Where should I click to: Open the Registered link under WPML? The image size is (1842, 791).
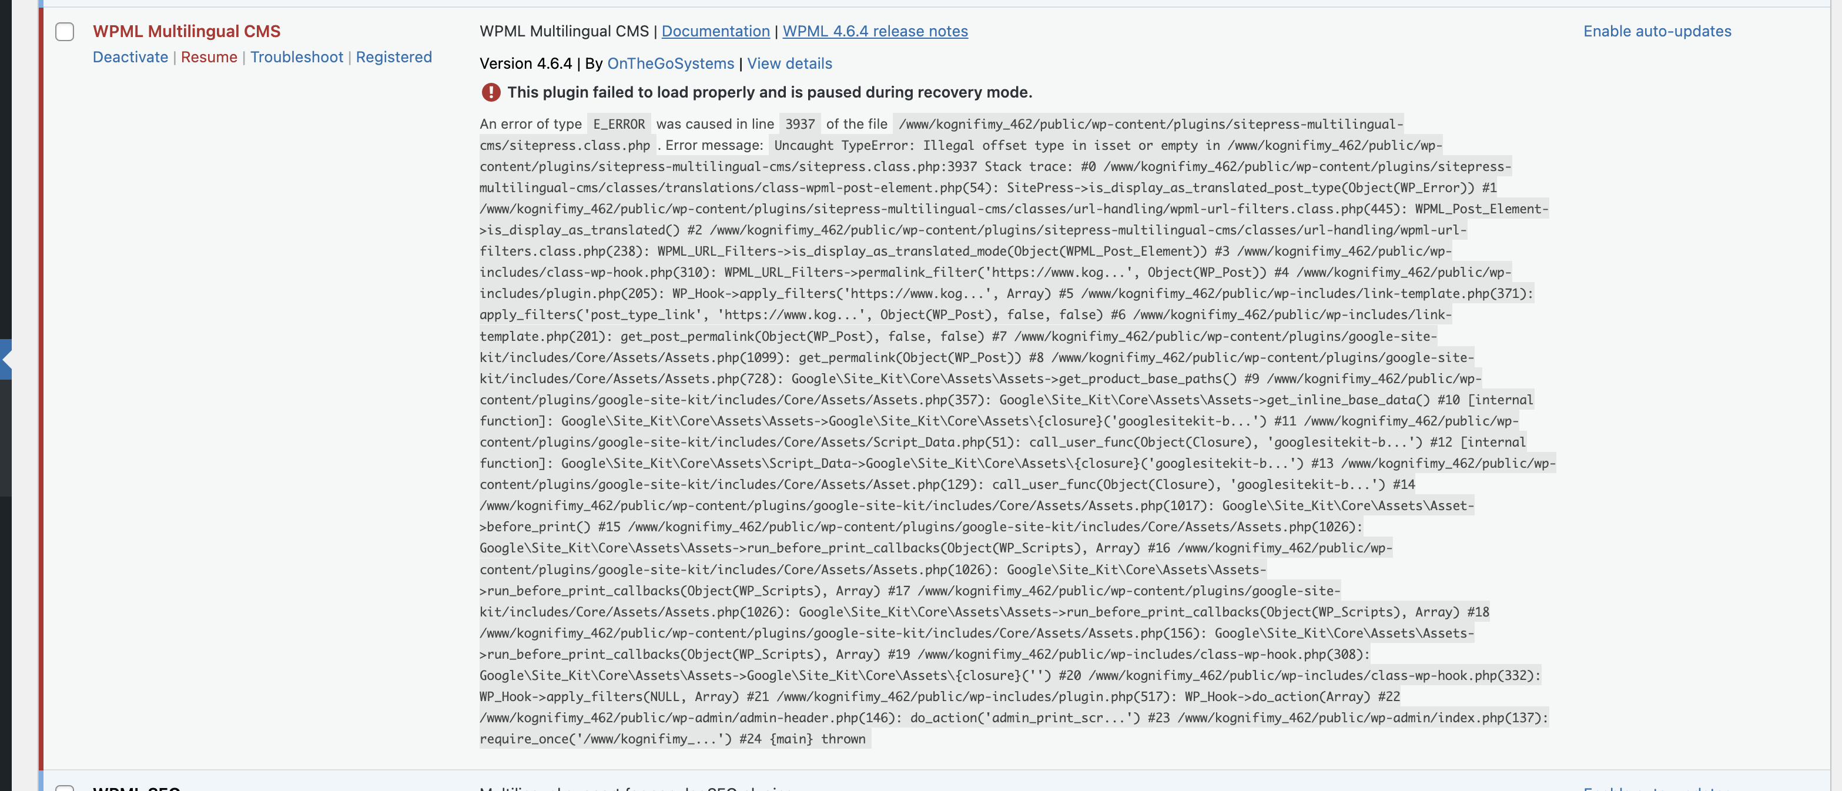[394, 57]
